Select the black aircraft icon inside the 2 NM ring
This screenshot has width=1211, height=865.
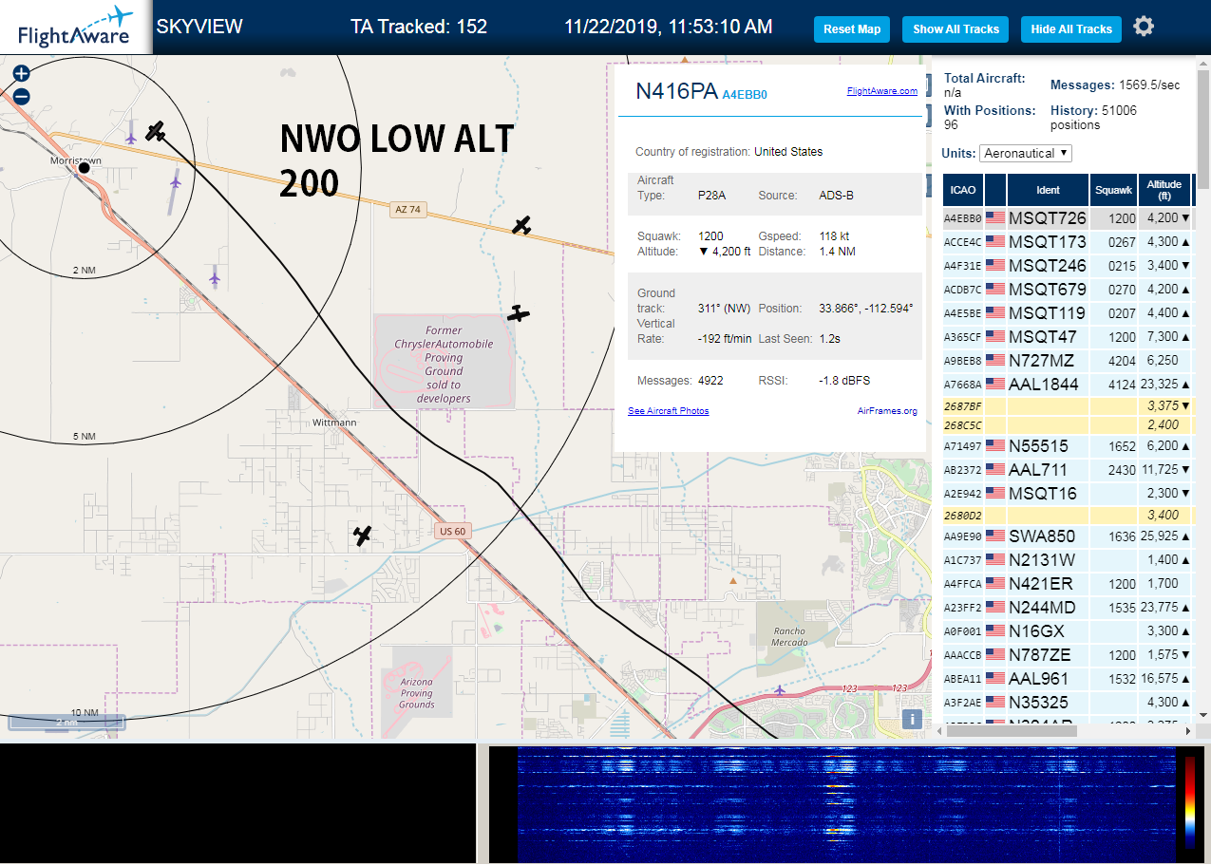pos(156,130)
